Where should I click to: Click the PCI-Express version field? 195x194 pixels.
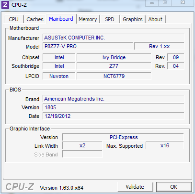point(123,137)
